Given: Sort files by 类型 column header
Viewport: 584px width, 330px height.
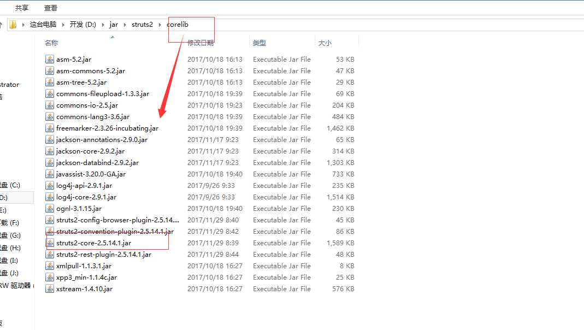Looking at the screenshot, I should point(259,43).
